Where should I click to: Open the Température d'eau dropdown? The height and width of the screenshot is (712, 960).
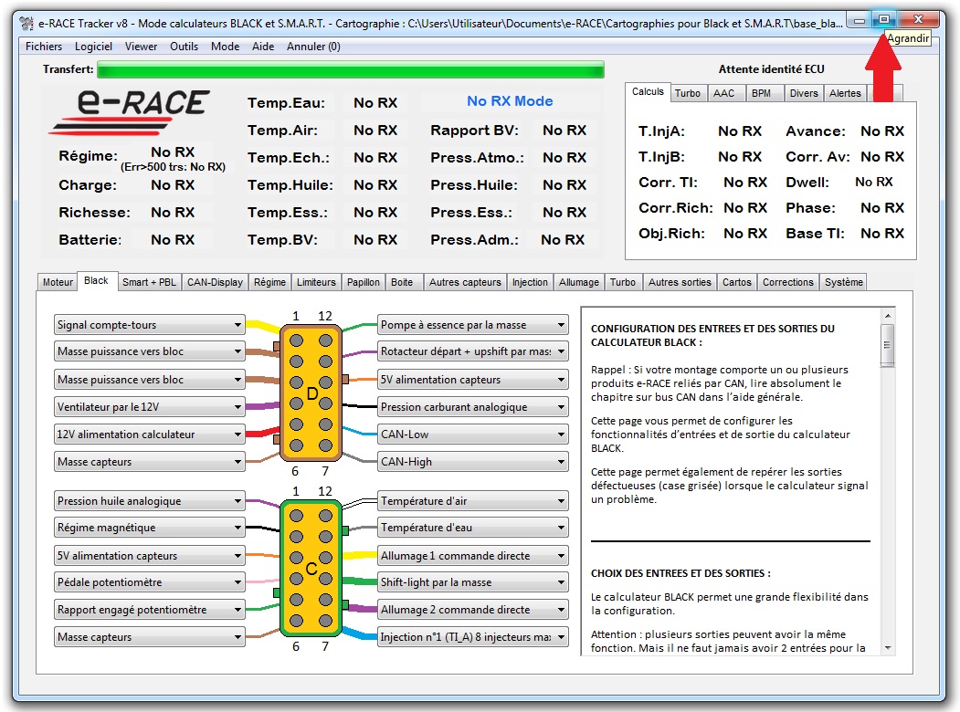pyautogui.click(x=560, y=528)
